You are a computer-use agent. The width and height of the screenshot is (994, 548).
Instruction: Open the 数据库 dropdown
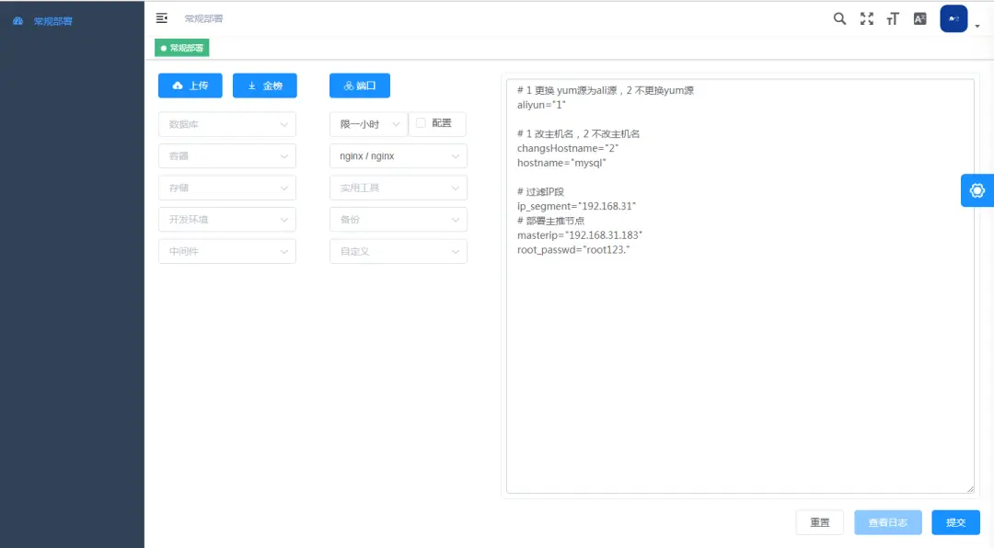coord(227,124)
